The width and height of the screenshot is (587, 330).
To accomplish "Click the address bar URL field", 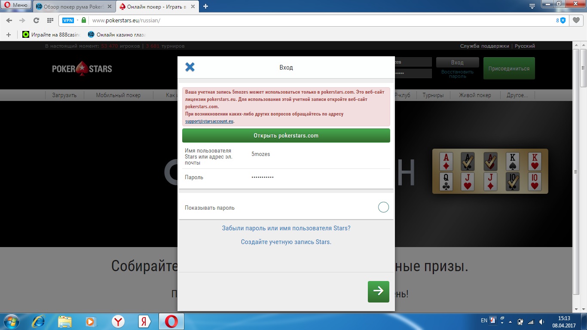I will [318, 20].
